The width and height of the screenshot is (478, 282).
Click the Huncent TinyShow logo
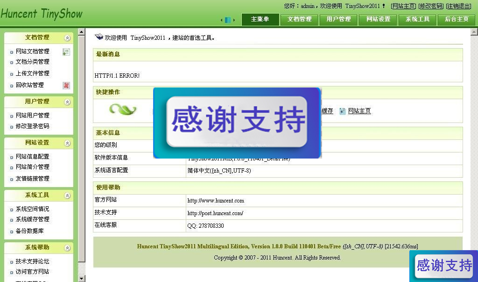pos(42,14)
